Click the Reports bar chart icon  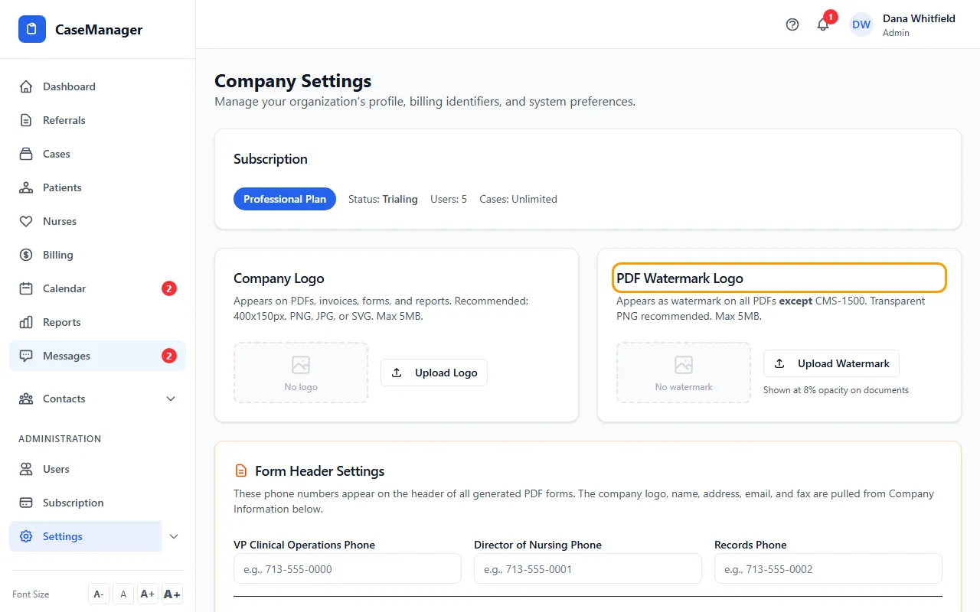26,322
